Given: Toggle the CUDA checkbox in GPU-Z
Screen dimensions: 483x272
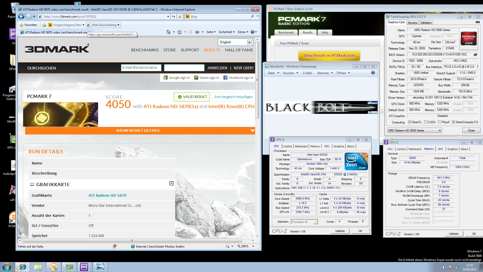Looking at the screenshot, I should [x=425, y=122].
